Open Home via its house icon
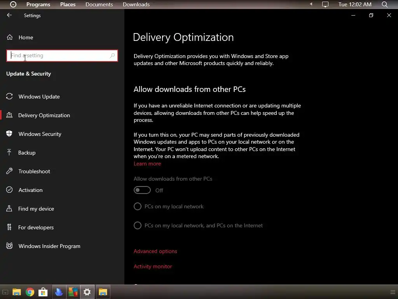Viewport: 398px width, 299px height. tap(10, 37)
